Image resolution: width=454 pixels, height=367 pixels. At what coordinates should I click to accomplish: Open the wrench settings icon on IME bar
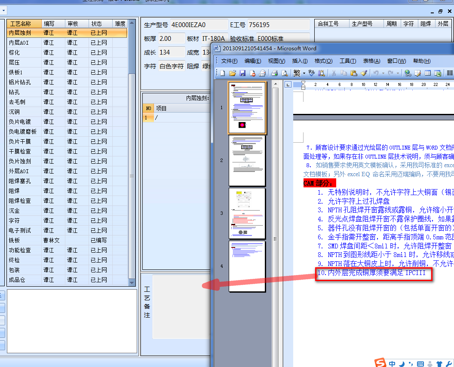(x=449, y=364)
